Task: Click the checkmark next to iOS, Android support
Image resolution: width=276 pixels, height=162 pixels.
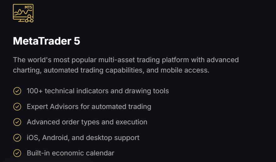Action: coord(17,138)
